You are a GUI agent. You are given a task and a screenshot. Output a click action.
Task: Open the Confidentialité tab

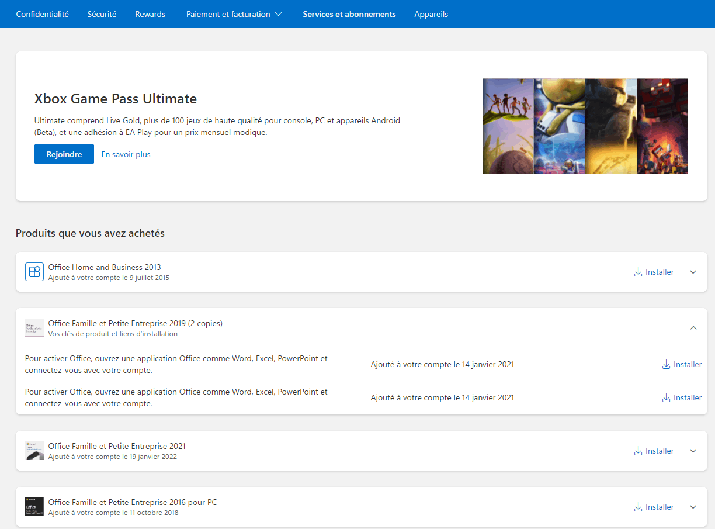coord(42,14)
